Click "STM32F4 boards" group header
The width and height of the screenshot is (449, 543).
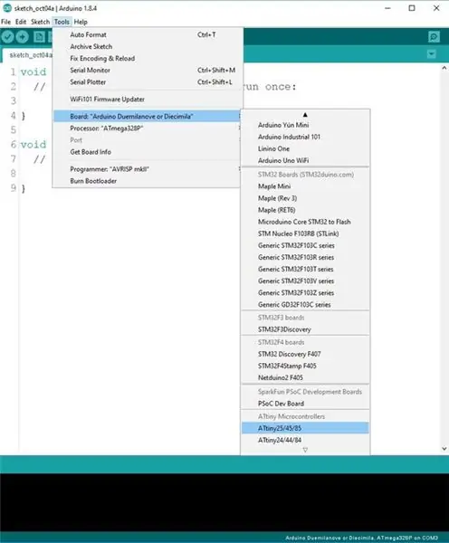click(281, 342)
